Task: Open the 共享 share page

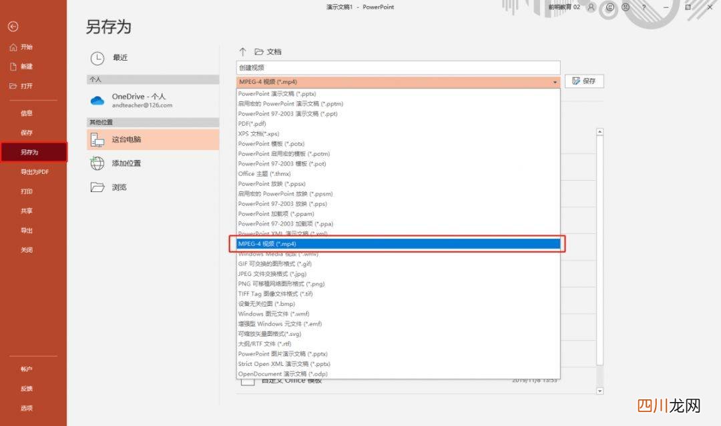Action: tap(27, 211)
